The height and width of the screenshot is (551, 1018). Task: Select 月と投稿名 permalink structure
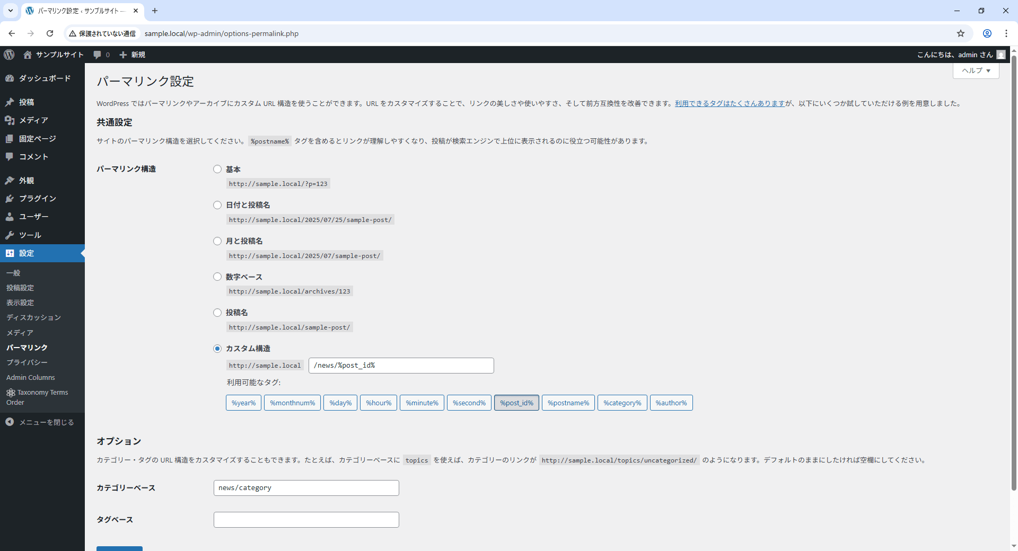tap(217, 241)
